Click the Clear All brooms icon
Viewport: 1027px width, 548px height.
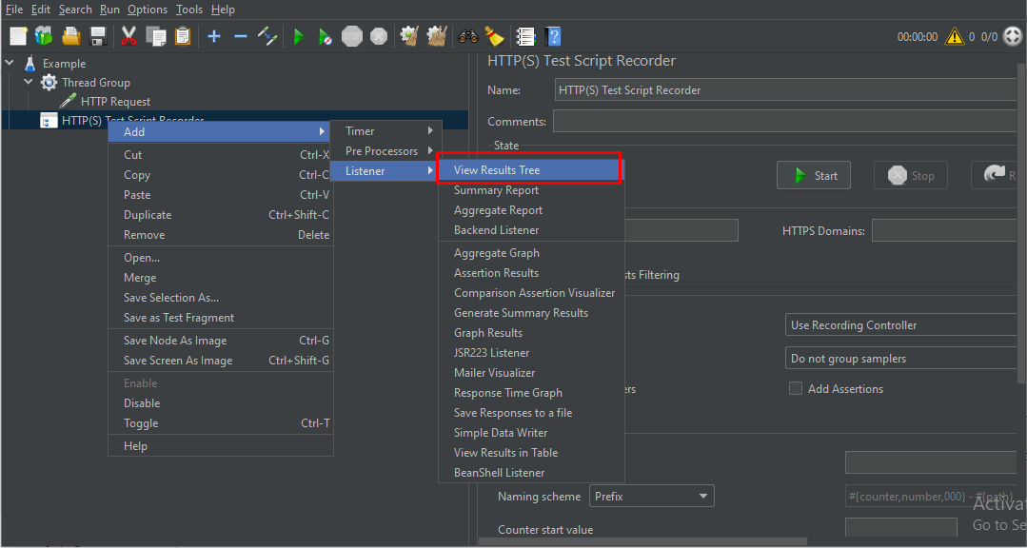pos(436,36)
